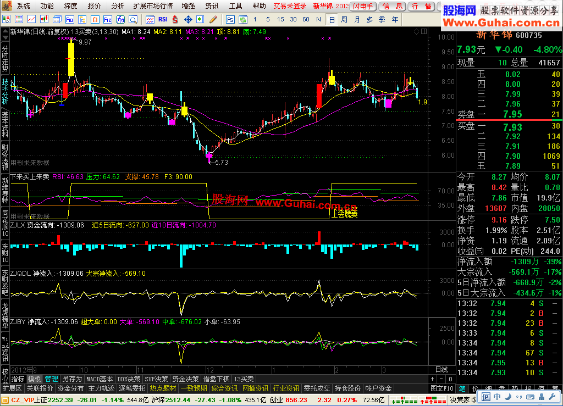Viewport: 563px width, 406px height.
Task: Click the 日线 period label below chart
Action: pos(441,370)
